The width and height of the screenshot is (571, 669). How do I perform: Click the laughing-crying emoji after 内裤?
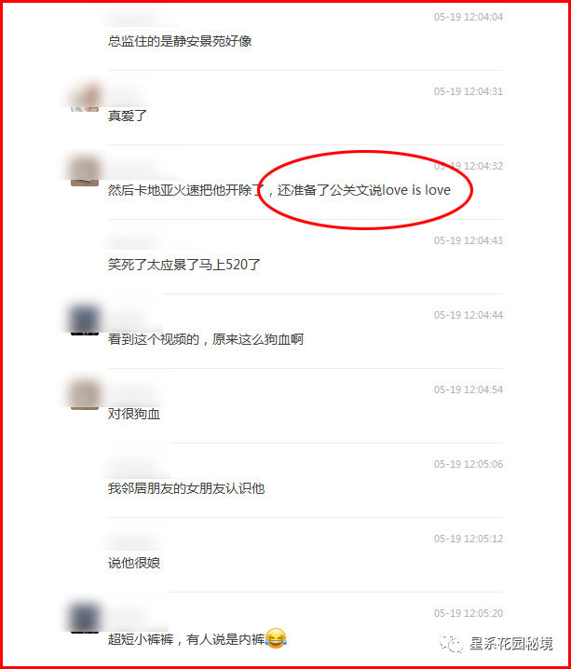pos(276,638)
